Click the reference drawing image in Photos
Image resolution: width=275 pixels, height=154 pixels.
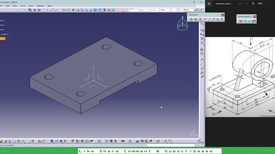click(x=240, y=77)
